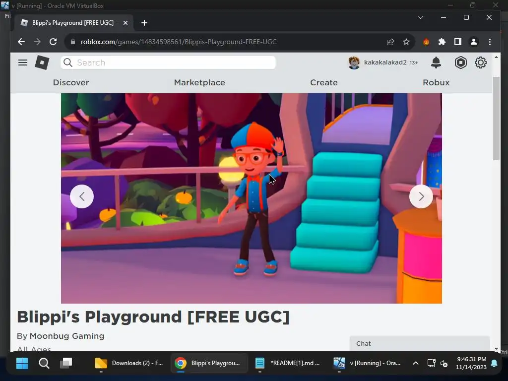View site info via padlock icon
This screenshot has width=508, height=381.
pyautogui.click(x=72, y=42)
